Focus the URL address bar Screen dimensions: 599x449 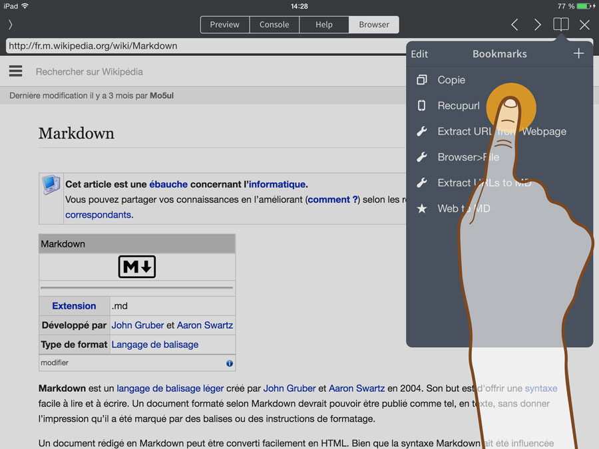pyautogui.click(x=206, y=46)
